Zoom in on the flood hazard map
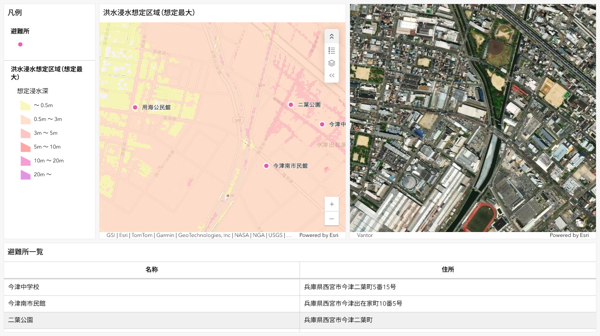 [332, 204]
